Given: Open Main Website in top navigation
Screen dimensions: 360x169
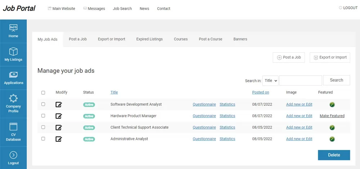Looking at the screenshot, I should 61,9.
